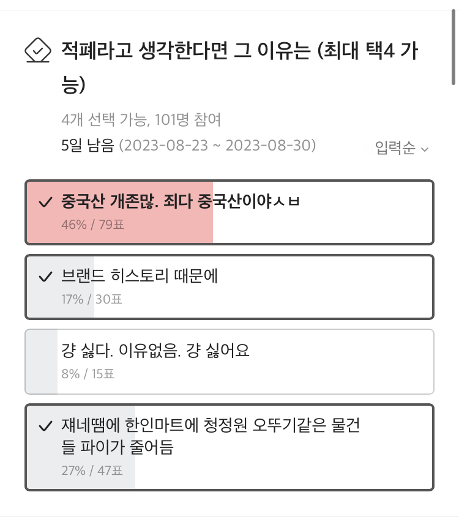Select the unchecked '걍 싫다. 이유없음' option
The width and height of the screenshot is (459, 522).
[x=155, y=351]
